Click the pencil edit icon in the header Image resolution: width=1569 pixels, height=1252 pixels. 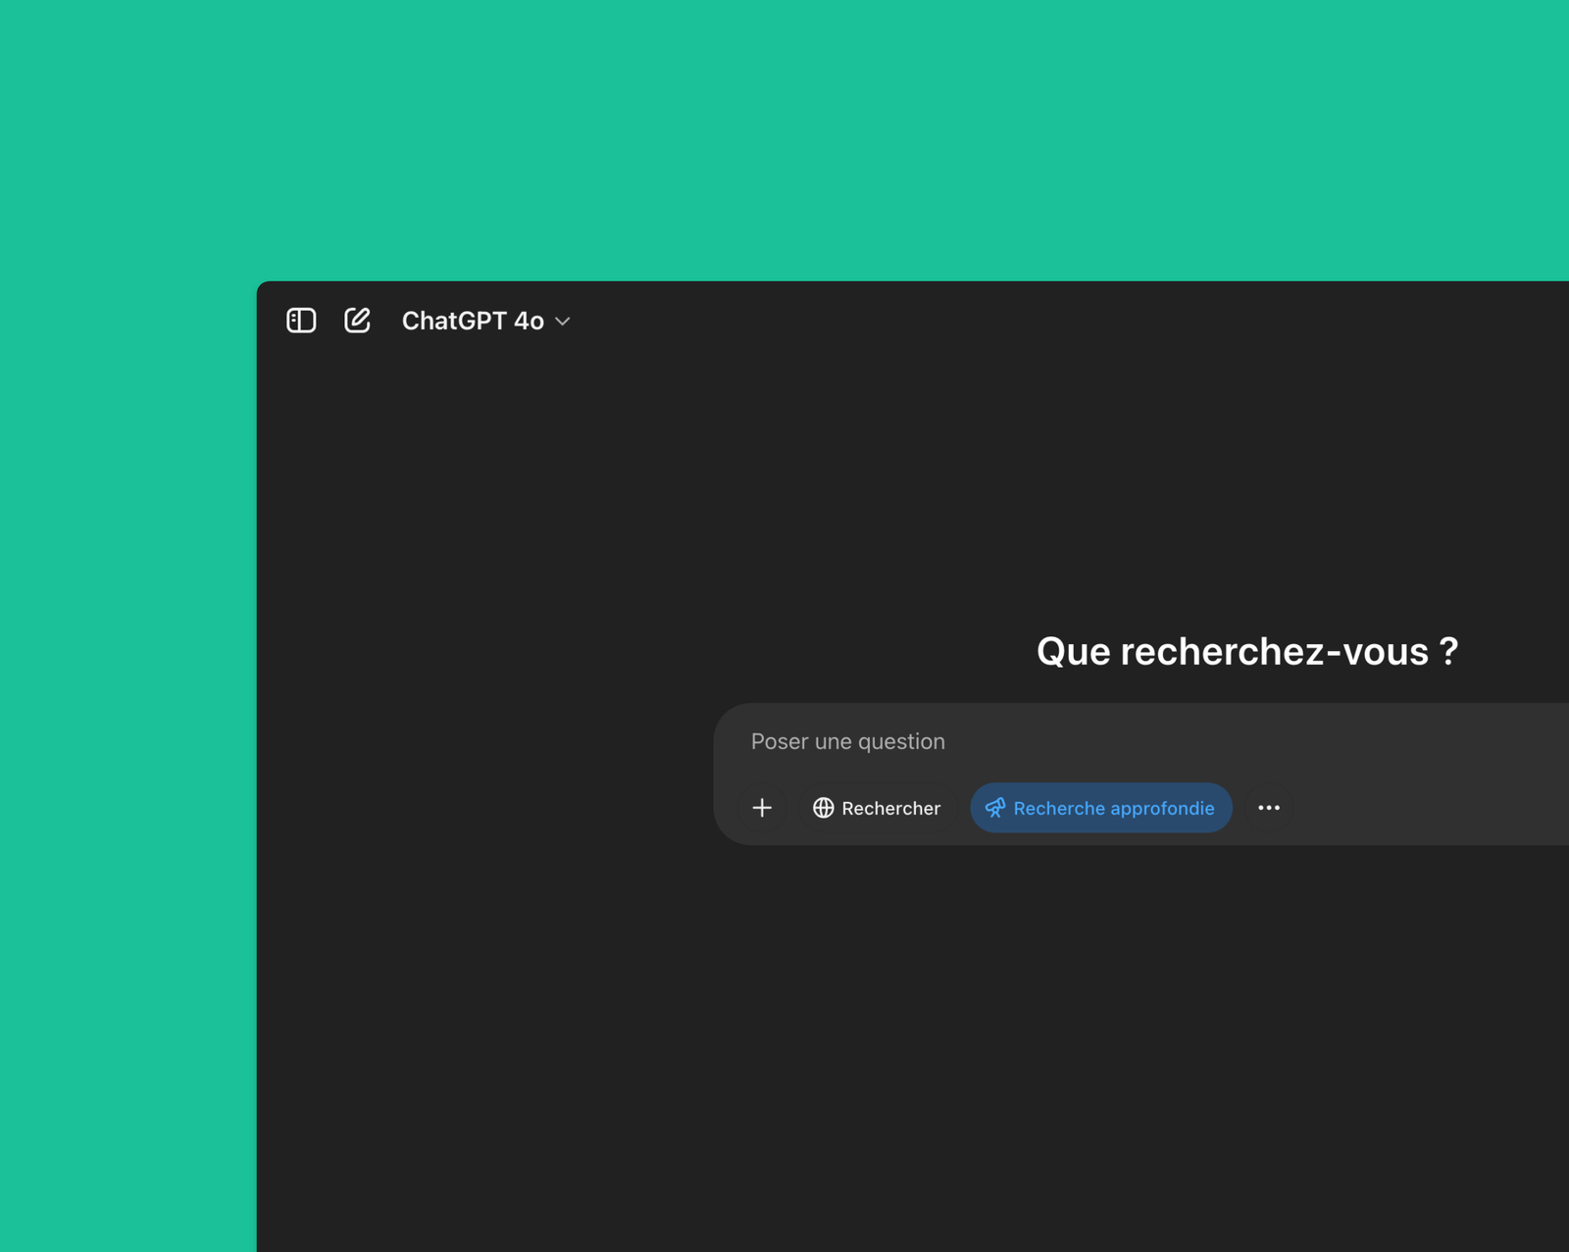point(357,320)
